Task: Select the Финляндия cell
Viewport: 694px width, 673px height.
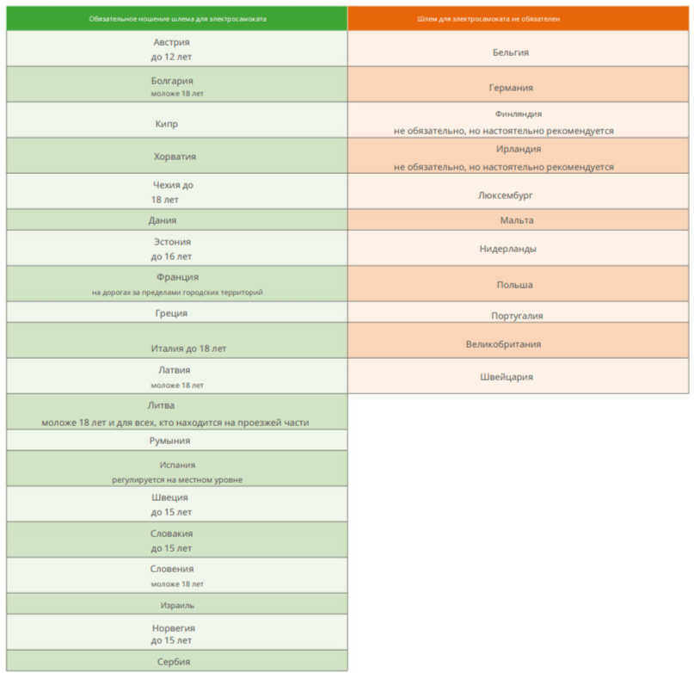Action: click(x=518, y=121)
